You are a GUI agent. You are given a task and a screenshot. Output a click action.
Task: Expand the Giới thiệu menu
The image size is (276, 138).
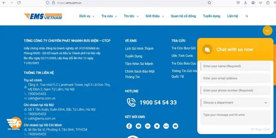(155, 16)
